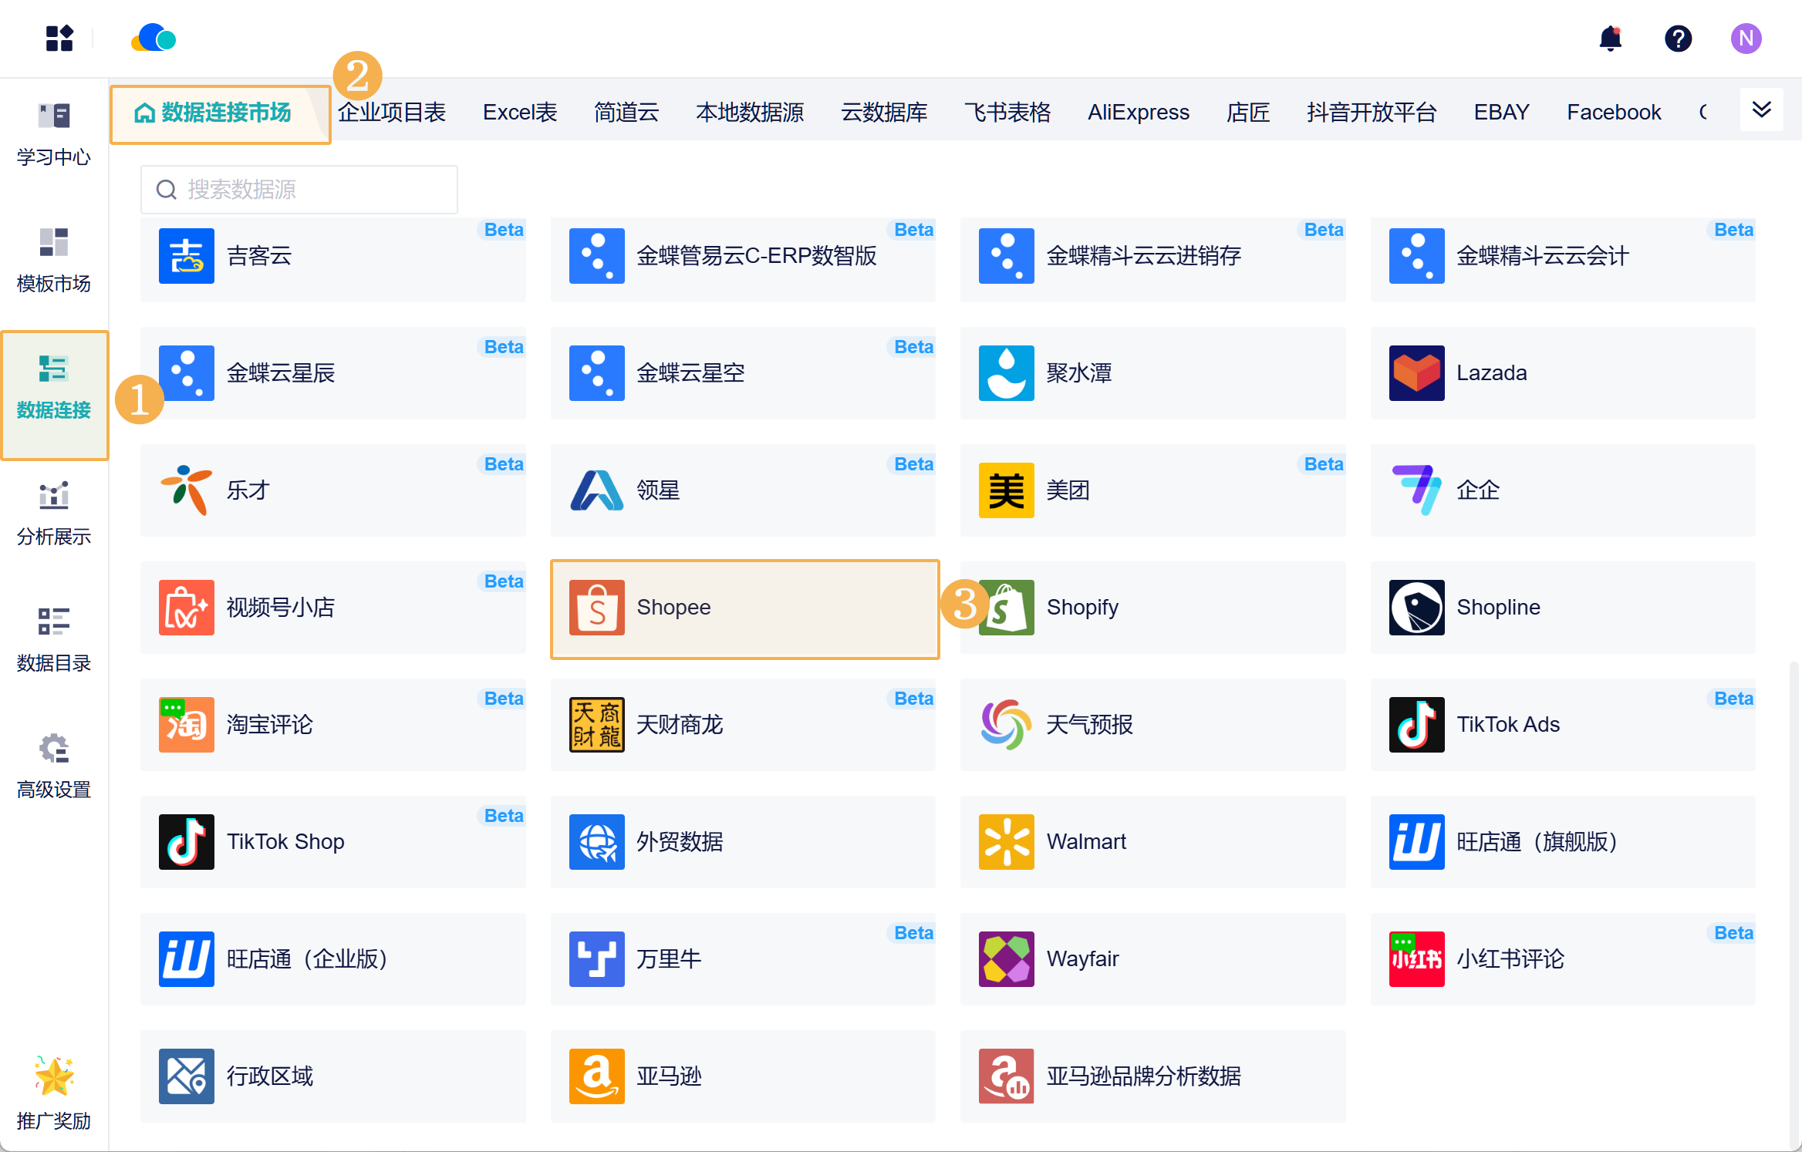This screenshot has width=1802, height=1152.
Task: Switch to the Excel表 tab
Action: (x=519, y=113)
